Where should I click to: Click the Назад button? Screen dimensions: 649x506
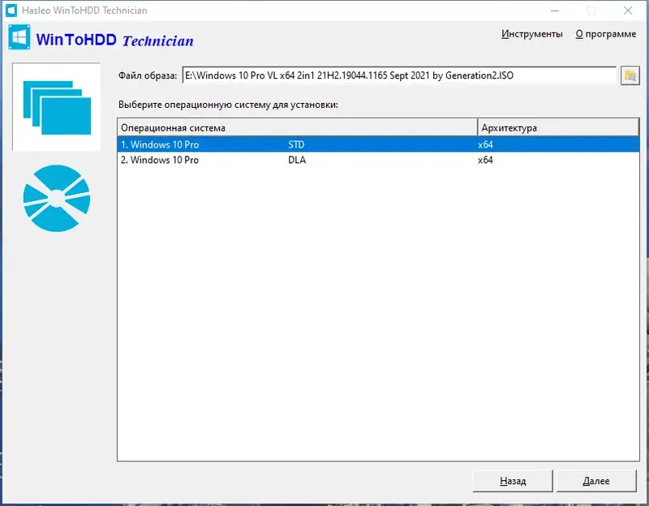click(x=513, y=481)
